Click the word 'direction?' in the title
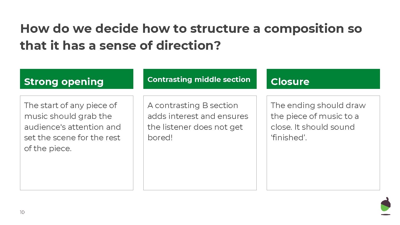Image resolution: width=400 pixels, height=225 pixels. [188, 46]
